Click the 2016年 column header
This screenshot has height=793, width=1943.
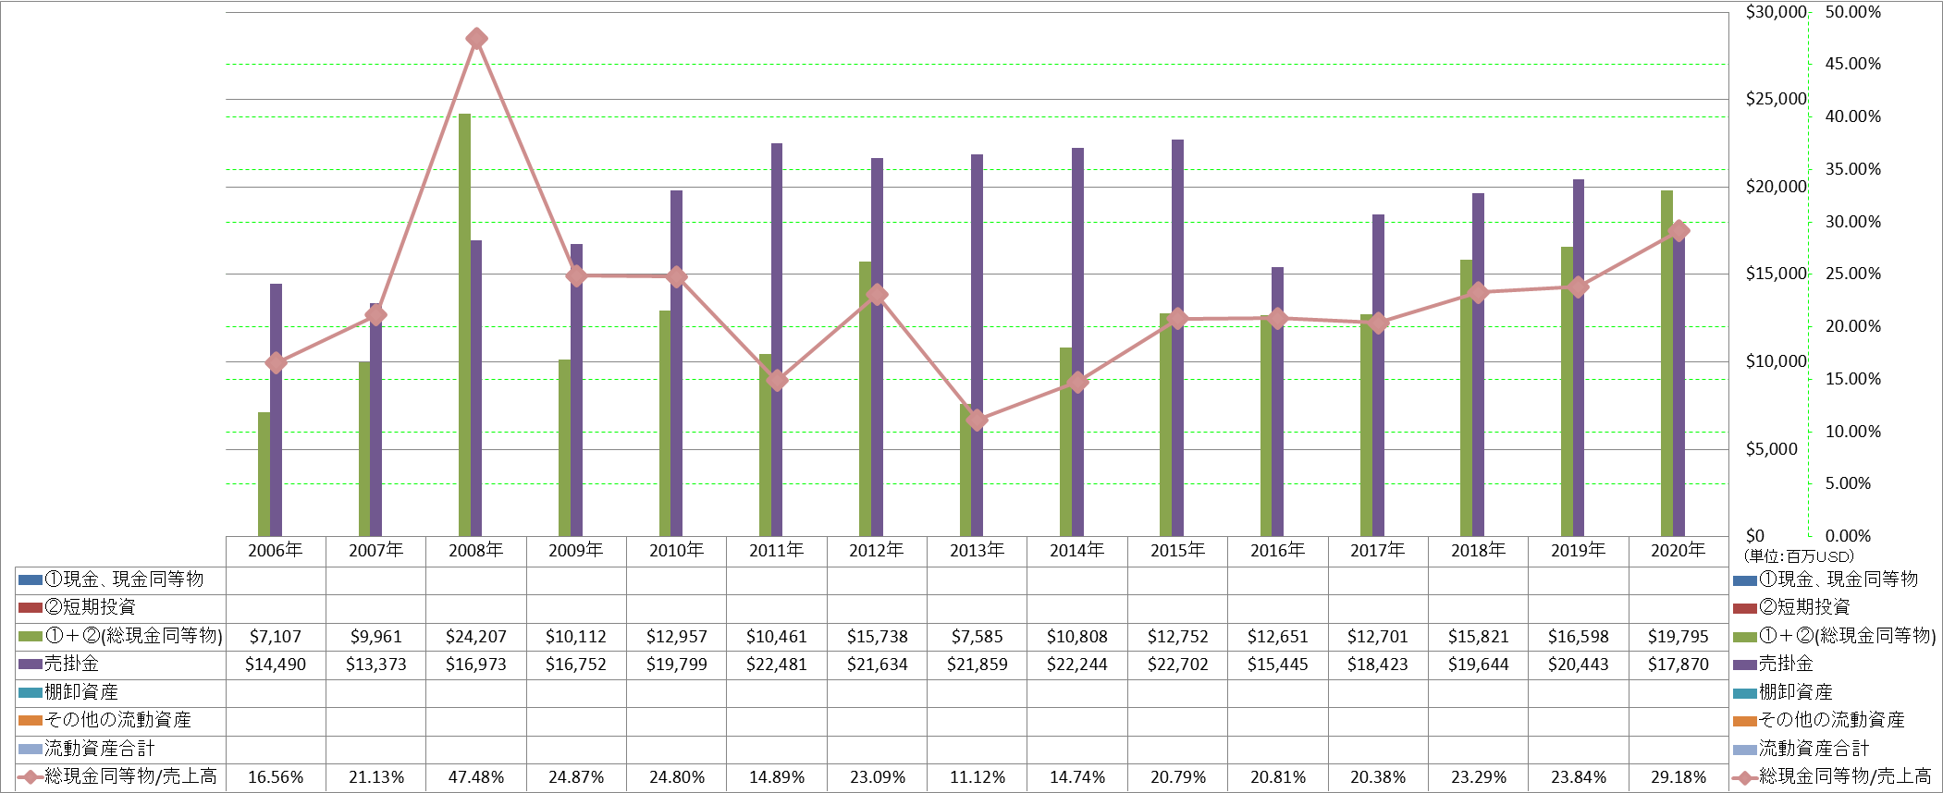coord(1278,551)
